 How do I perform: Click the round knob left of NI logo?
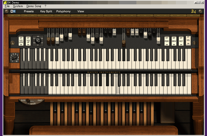[x=6, y=11]
